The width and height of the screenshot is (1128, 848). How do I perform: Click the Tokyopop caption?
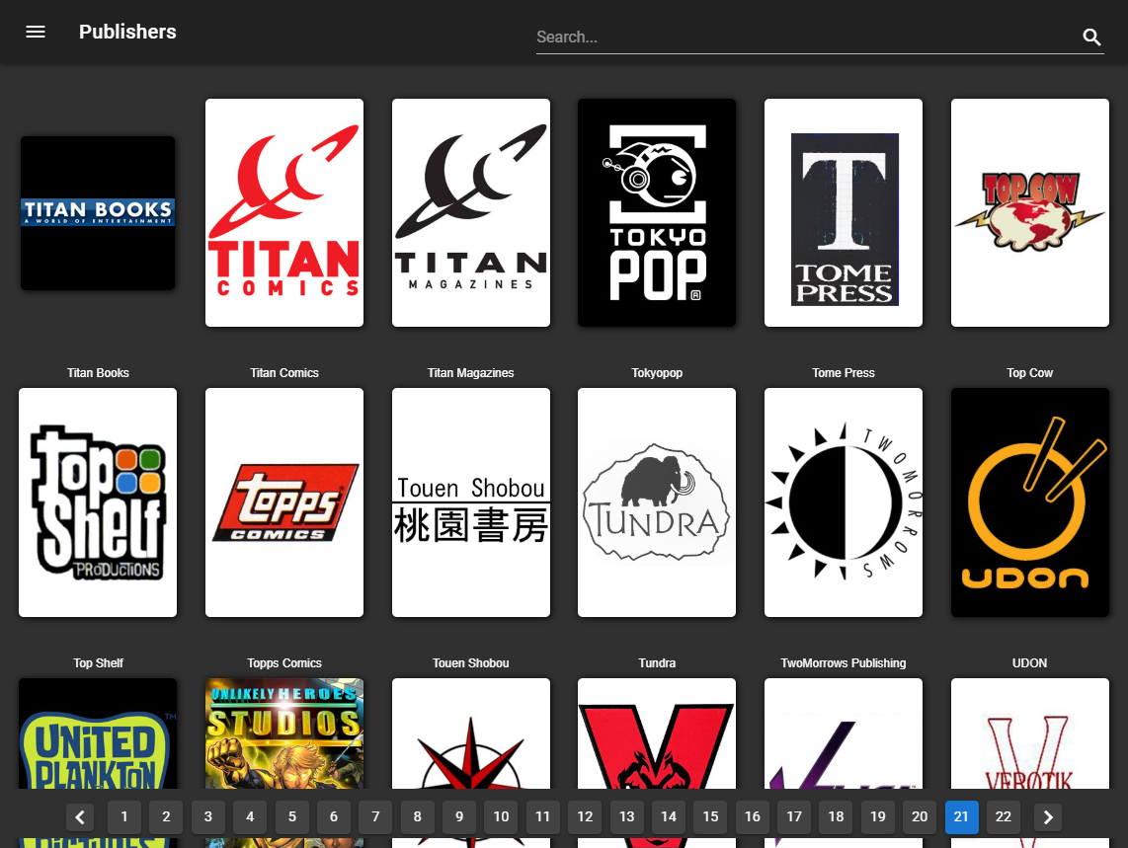(657, 372)
